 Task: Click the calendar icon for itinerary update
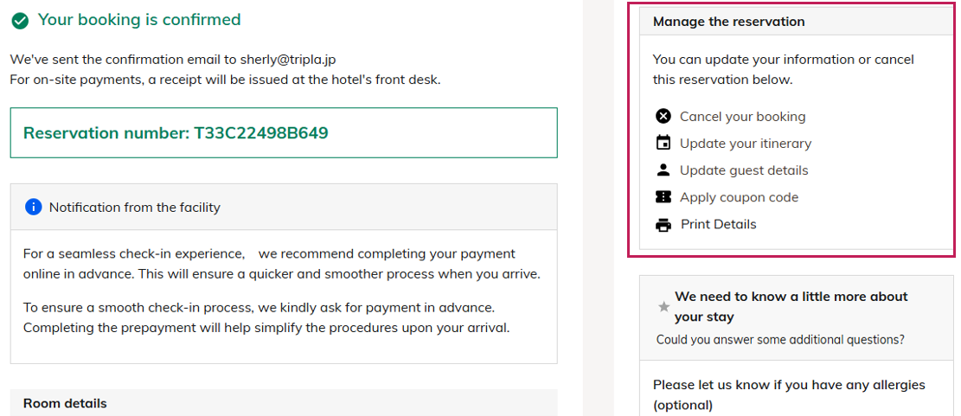tap(663, 143)
